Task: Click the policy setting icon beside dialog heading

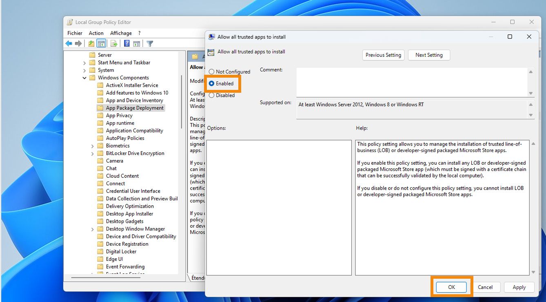Action: pyautogui.click(x=211, y=52)
